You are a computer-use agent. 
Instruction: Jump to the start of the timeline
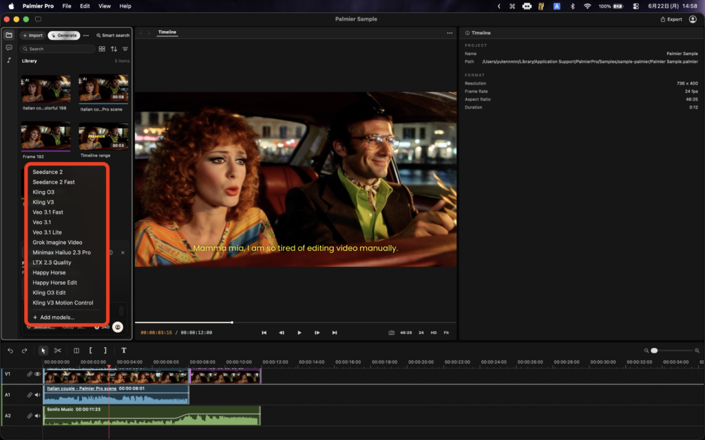point(264,333)
